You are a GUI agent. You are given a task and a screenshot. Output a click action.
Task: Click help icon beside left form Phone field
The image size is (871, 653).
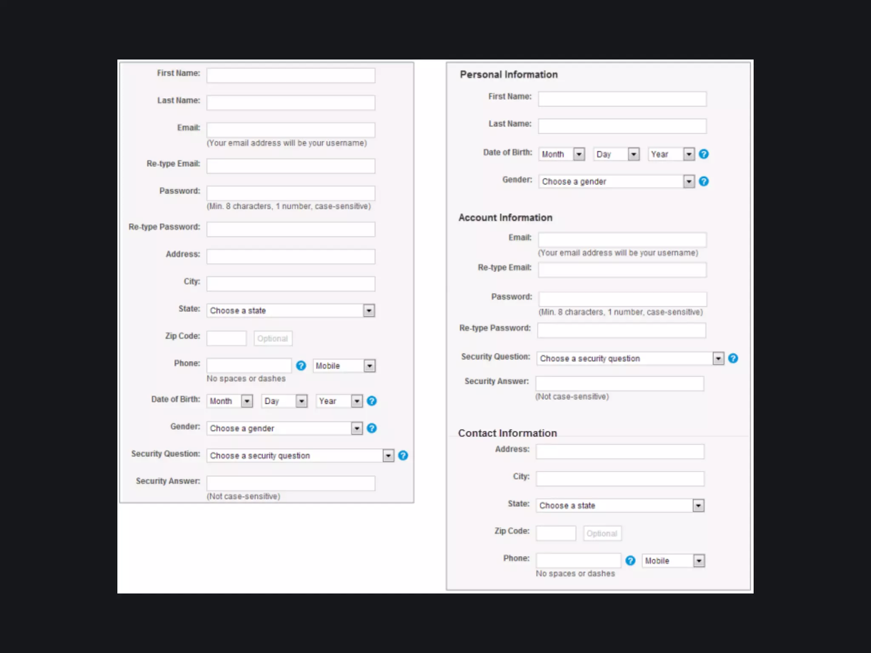[301, 366]
